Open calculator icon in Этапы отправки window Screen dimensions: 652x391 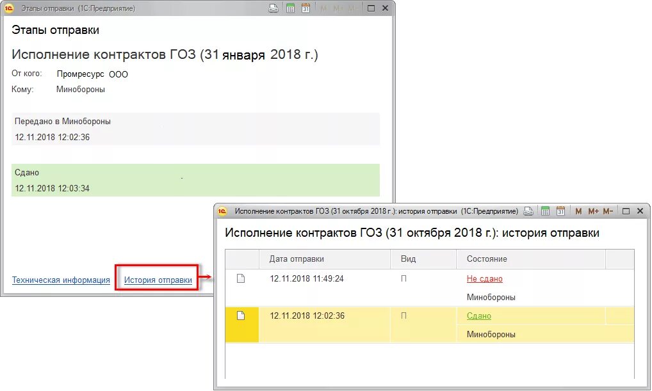coord(290,8)
